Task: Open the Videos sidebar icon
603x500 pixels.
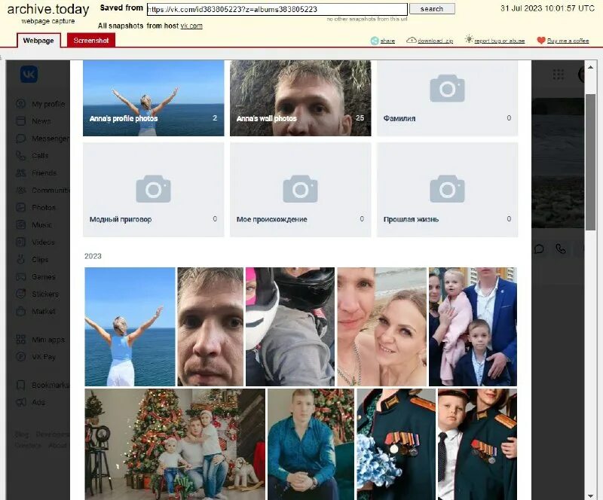Action: [x=21, y=242]
